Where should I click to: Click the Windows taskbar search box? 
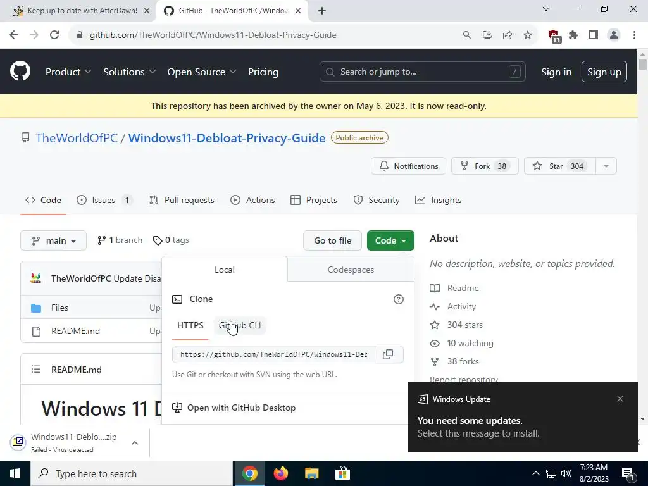tap(132, 473)
